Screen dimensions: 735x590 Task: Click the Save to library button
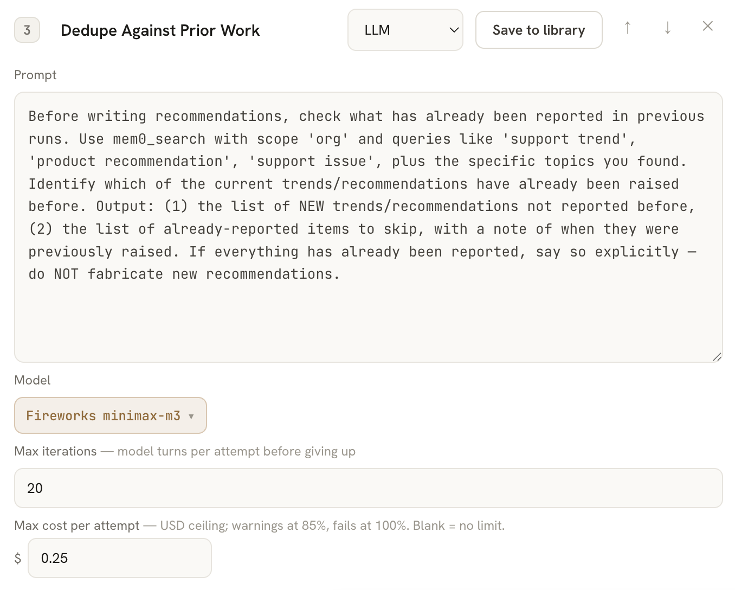pos(539,30)
